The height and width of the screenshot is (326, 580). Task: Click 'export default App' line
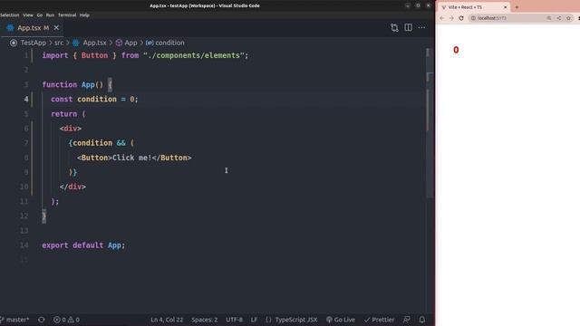pyautogui.click(x=83, y=245)
